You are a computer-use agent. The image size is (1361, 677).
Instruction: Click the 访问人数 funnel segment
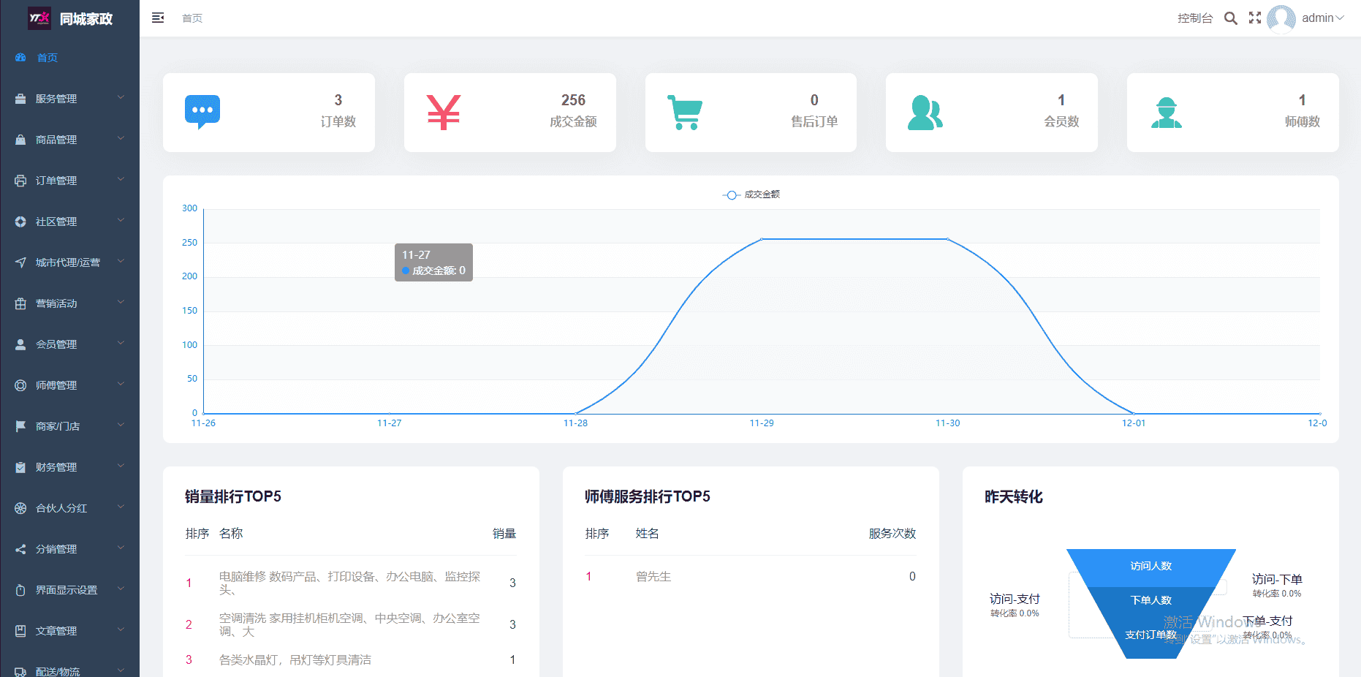[1151, 567]
